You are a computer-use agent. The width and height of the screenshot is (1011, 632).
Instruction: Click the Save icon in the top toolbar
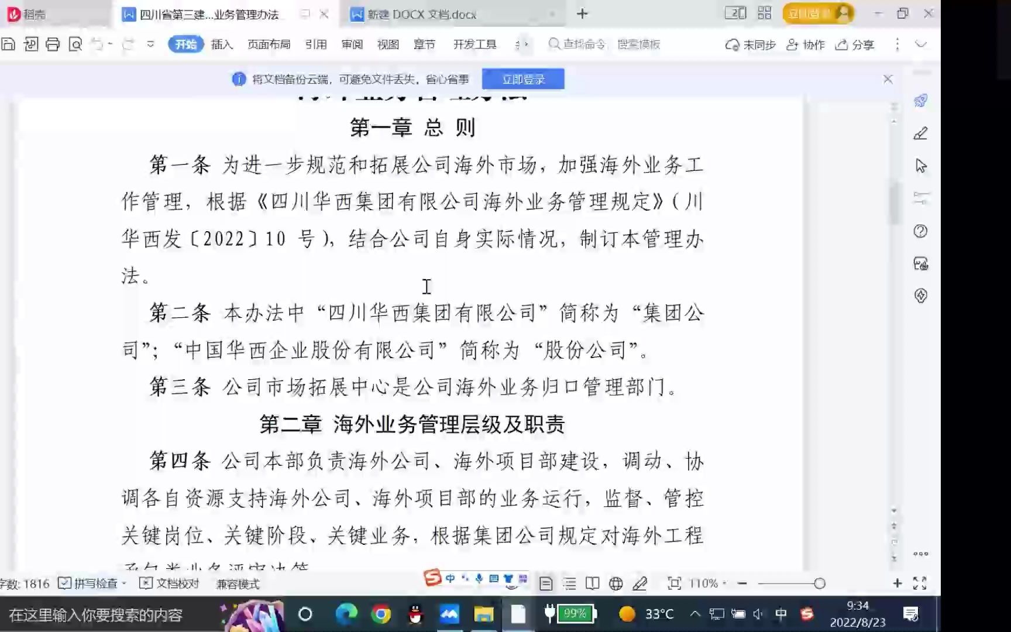pyautogui.click(x=8, y=44)
